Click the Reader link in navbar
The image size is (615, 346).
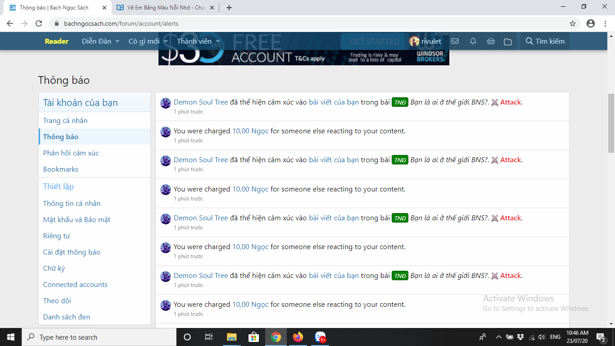point(57,41)
